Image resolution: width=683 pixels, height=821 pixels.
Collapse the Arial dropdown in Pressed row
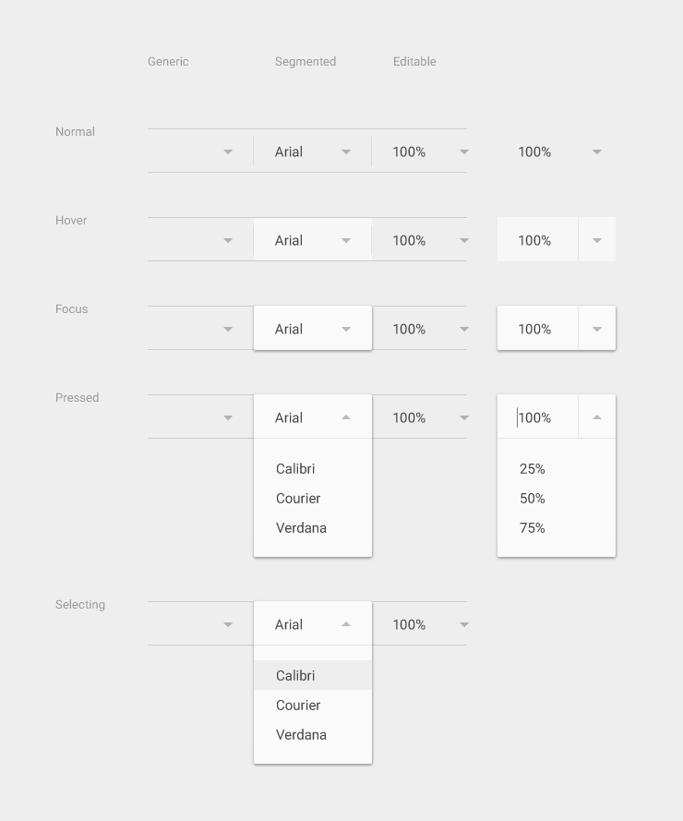tap(346, 417)
